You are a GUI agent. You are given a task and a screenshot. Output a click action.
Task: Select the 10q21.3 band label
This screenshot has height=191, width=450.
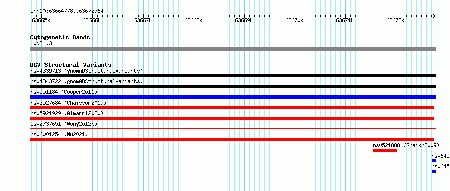[41, 44]
